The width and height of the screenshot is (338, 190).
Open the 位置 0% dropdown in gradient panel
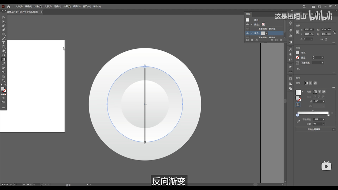click(x=323, y=124)
